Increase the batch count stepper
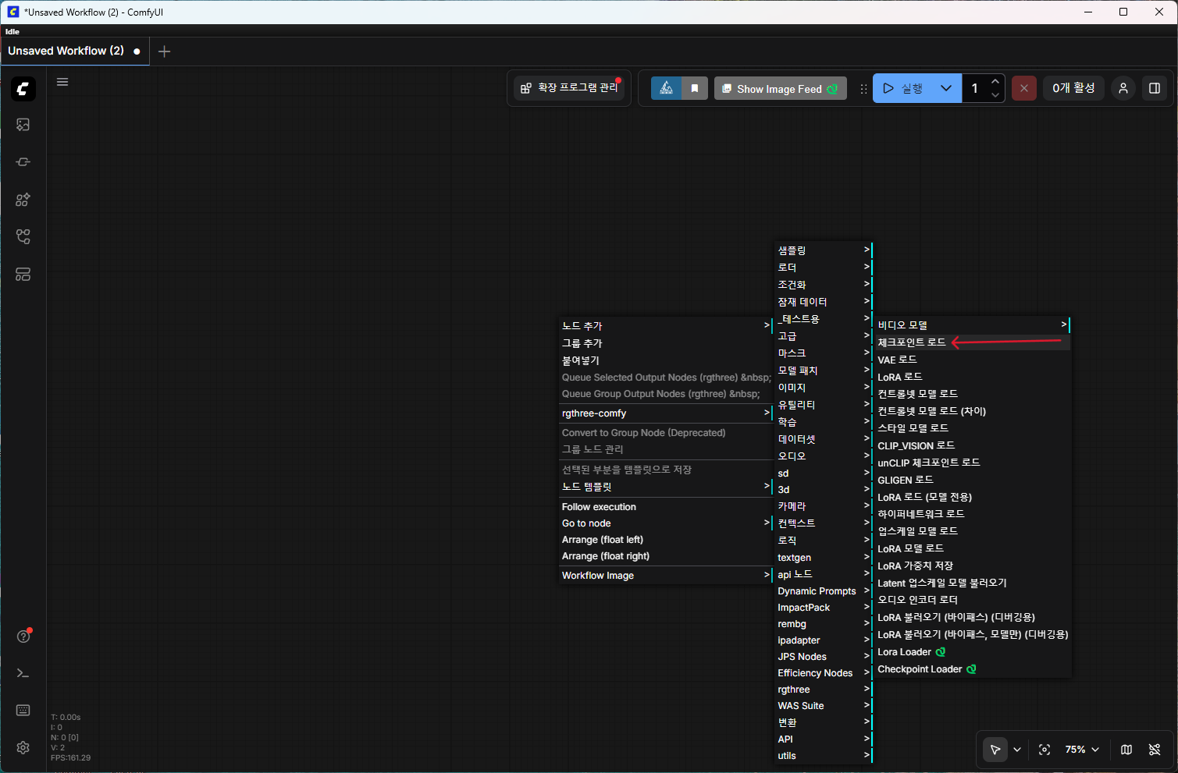1178x773 pixels. tap(995, 82)
